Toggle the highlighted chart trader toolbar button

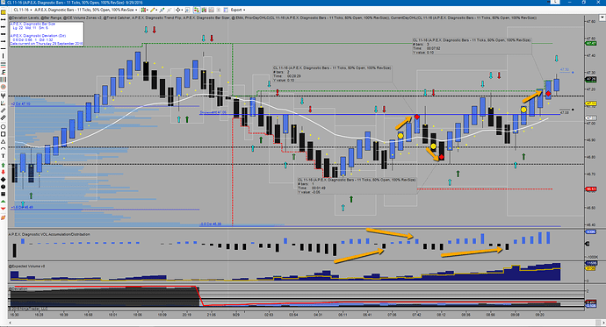tap(196, 10)
